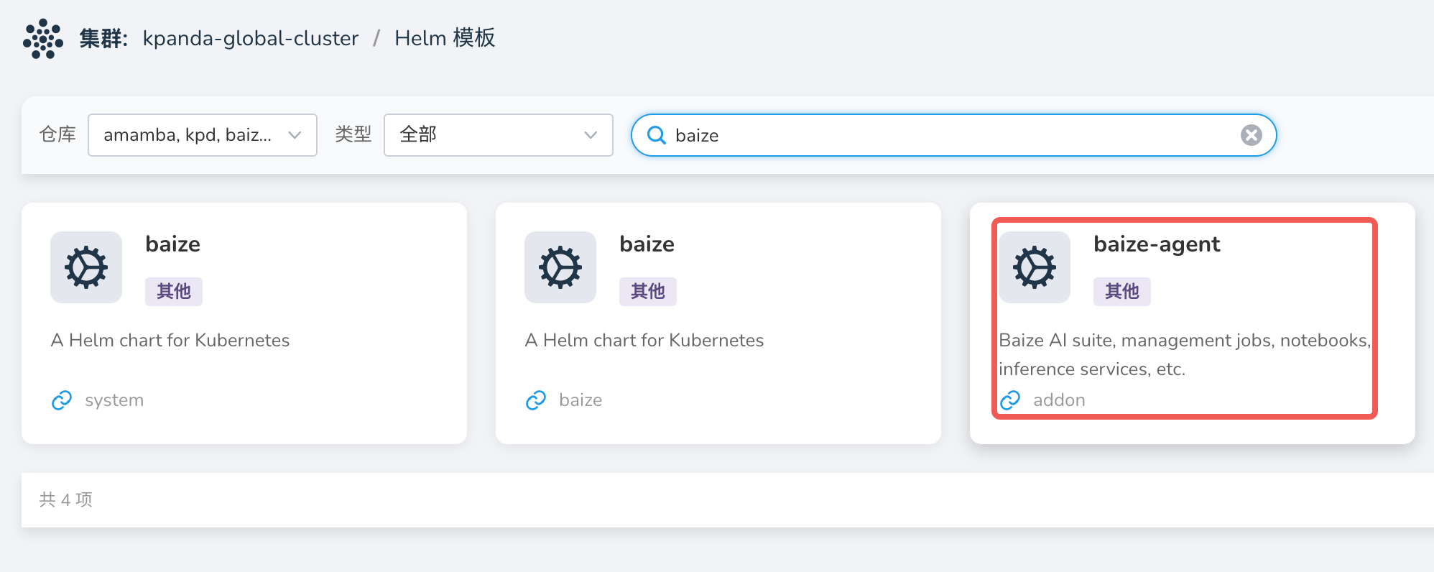
Task: Click link icon next to system repo
Action: tap(62, 400)
